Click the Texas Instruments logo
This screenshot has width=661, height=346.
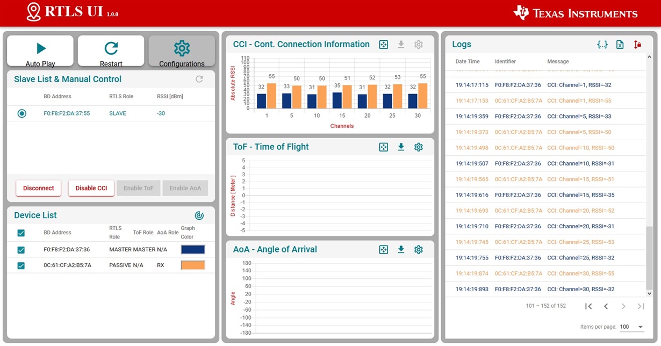(576, 13)
